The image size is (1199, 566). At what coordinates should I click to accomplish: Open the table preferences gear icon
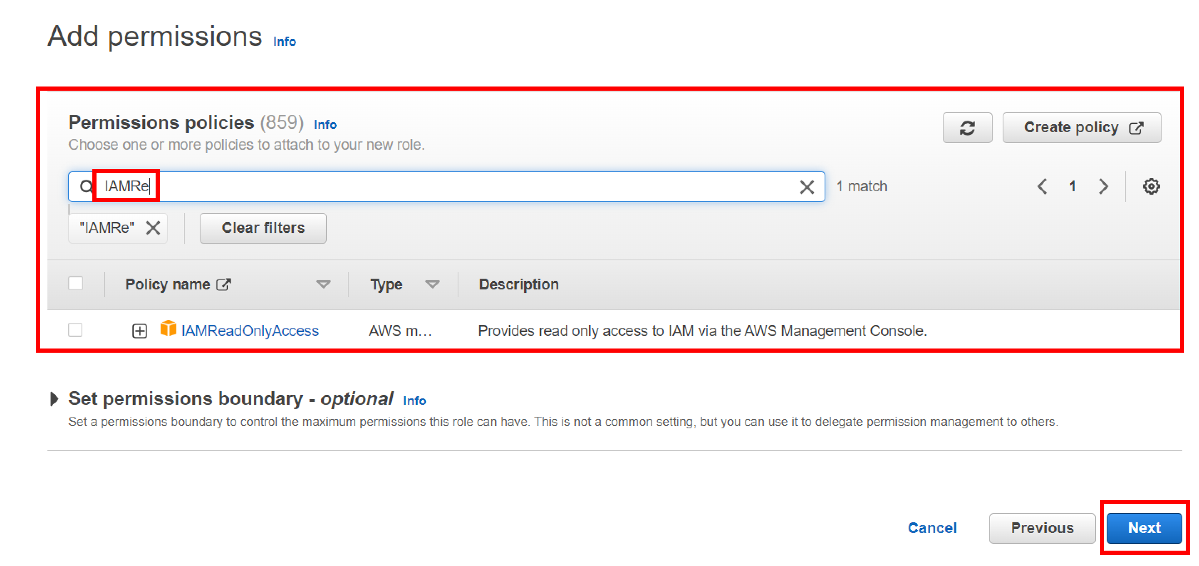coord(1151,186)
